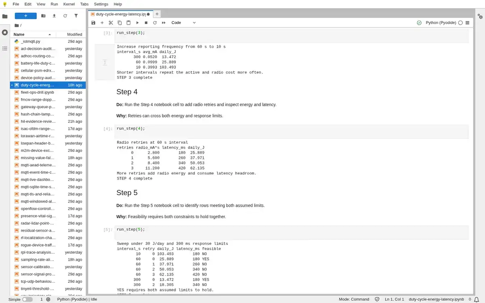Open the View menu
The width and height of the screenshot is (485, 303).
[41, 4]
